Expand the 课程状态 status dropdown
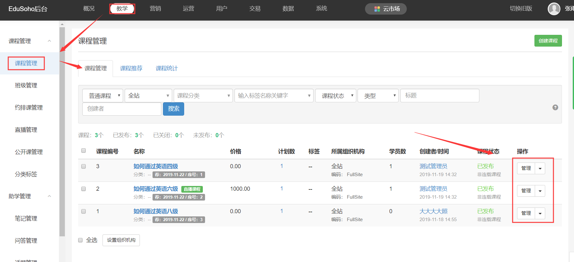The height and width of the screenshot is (262, 574). tap(335, 96)
